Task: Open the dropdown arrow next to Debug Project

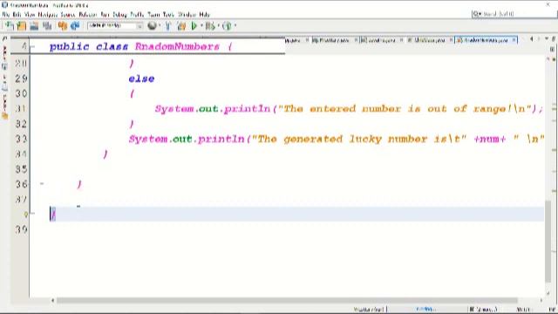Action: [x=218, y=25]
